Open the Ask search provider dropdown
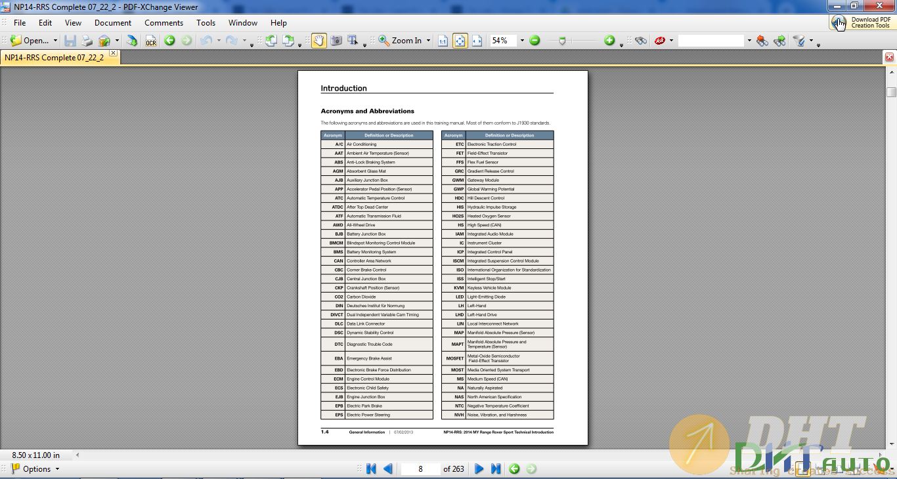This screenshot has height=479, width=897. [671, 41]
